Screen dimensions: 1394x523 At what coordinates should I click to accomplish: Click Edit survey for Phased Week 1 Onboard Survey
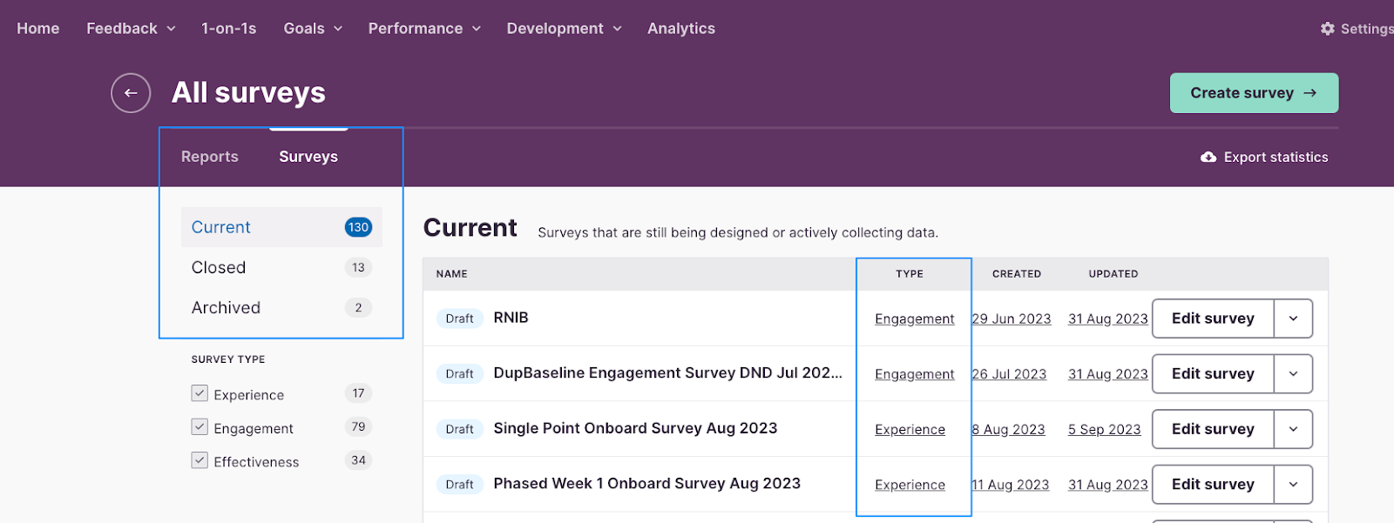tap(1213, 484)
